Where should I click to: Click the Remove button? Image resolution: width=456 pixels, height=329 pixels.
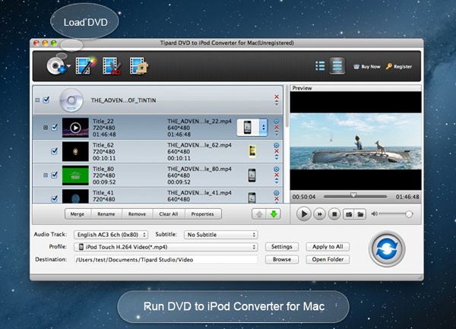point(137,214)
